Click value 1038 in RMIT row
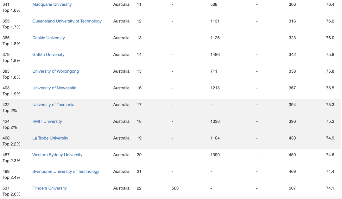 coord(215,121)
